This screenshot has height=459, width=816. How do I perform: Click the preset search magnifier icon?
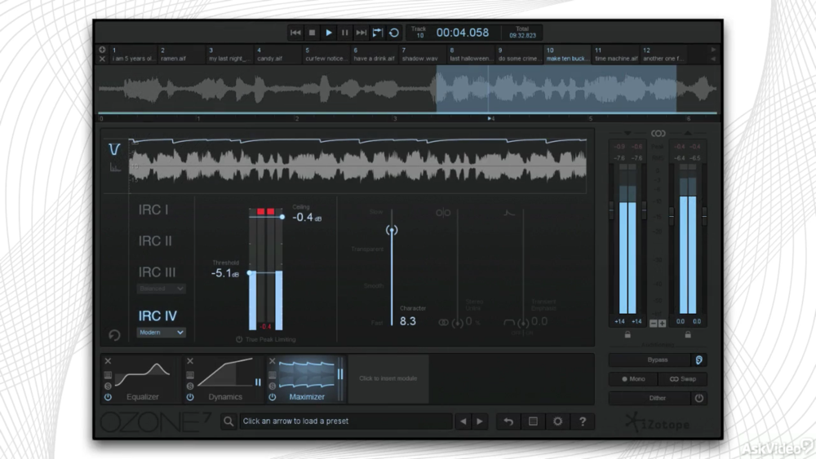(228, 421)
